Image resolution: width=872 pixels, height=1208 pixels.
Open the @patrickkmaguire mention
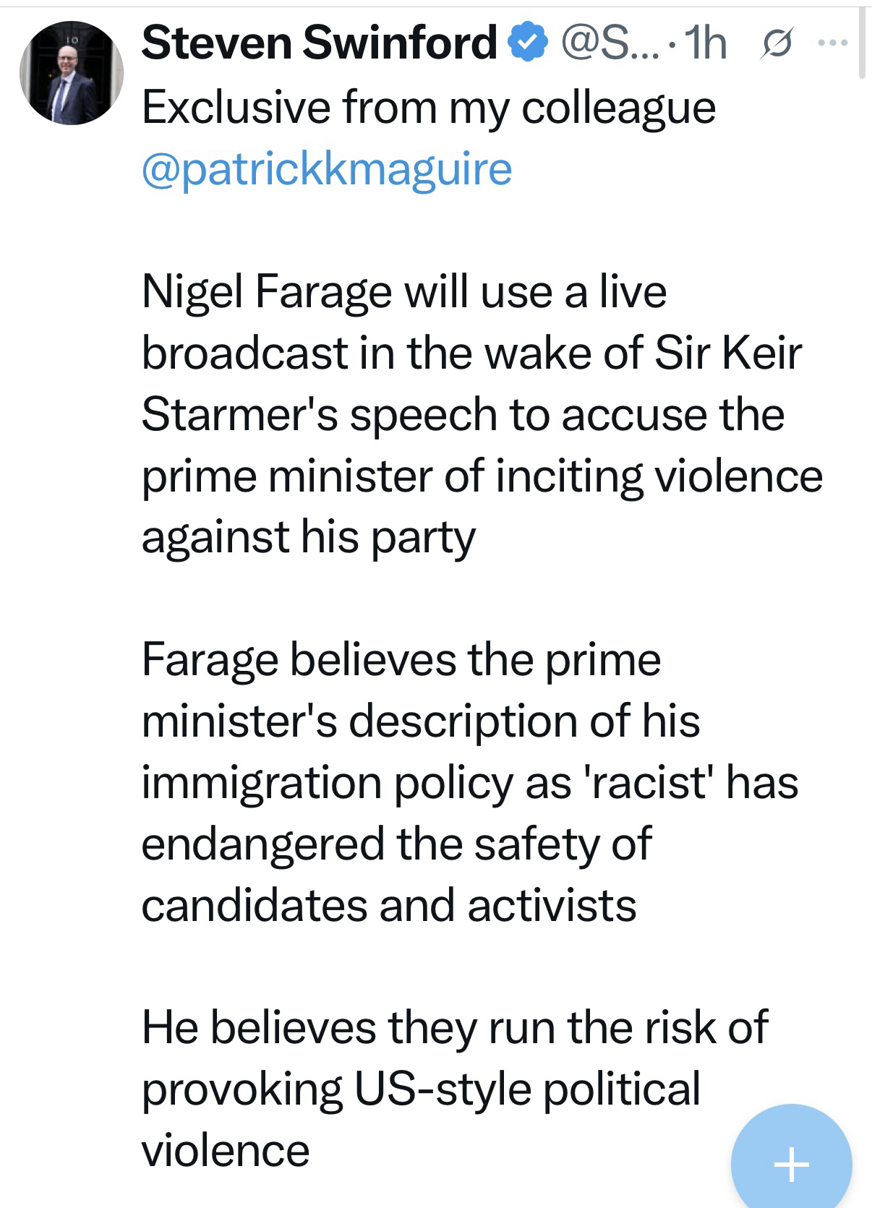click(327, 168)
